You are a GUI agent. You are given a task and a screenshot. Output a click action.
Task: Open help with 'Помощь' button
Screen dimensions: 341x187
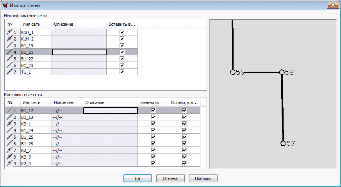click(x=203, y=178)
